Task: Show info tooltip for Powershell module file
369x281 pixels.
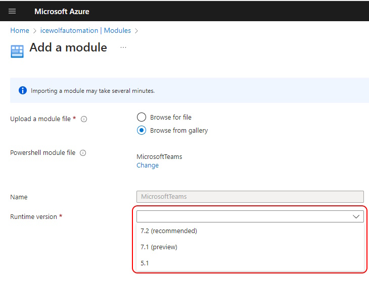Action: coord(83,153)
